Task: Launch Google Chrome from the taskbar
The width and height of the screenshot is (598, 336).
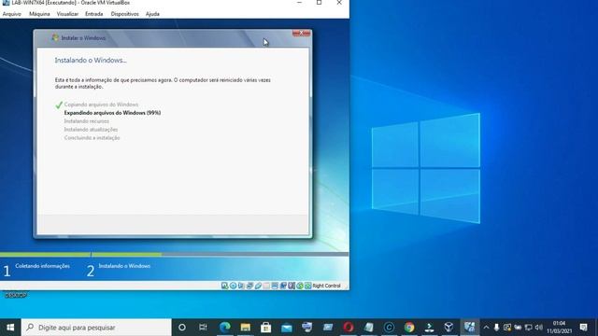Action: coord(409,328)
